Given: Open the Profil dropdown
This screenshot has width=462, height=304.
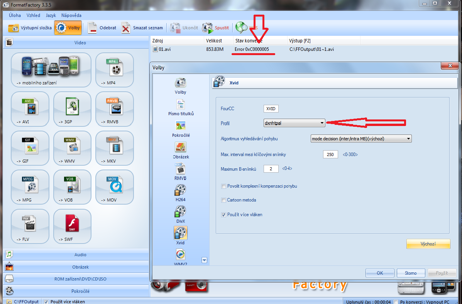Looking at the screenshot, I should tap(294, 123).
